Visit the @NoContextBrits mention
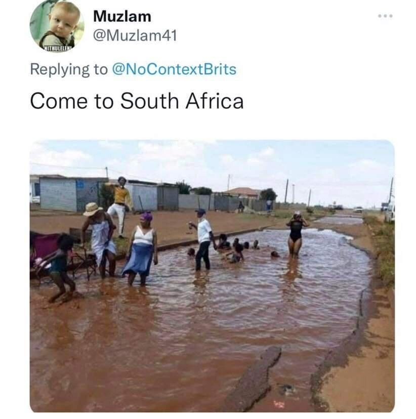This screenshot has height=419, width=416. coord(174,69)
